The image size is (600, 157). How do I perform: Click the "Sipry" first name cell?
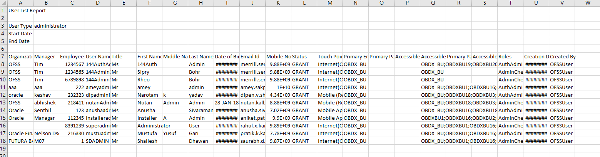coord(149,72)
